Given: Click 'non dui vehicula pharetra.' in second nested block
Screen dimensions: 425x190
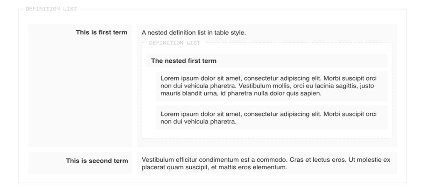Looking at the screenshot, I should [x=198, y=122].
